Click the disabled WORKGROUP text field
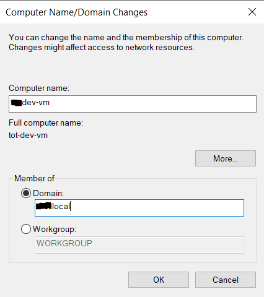The image size is (264, 297). pos(139,245)
